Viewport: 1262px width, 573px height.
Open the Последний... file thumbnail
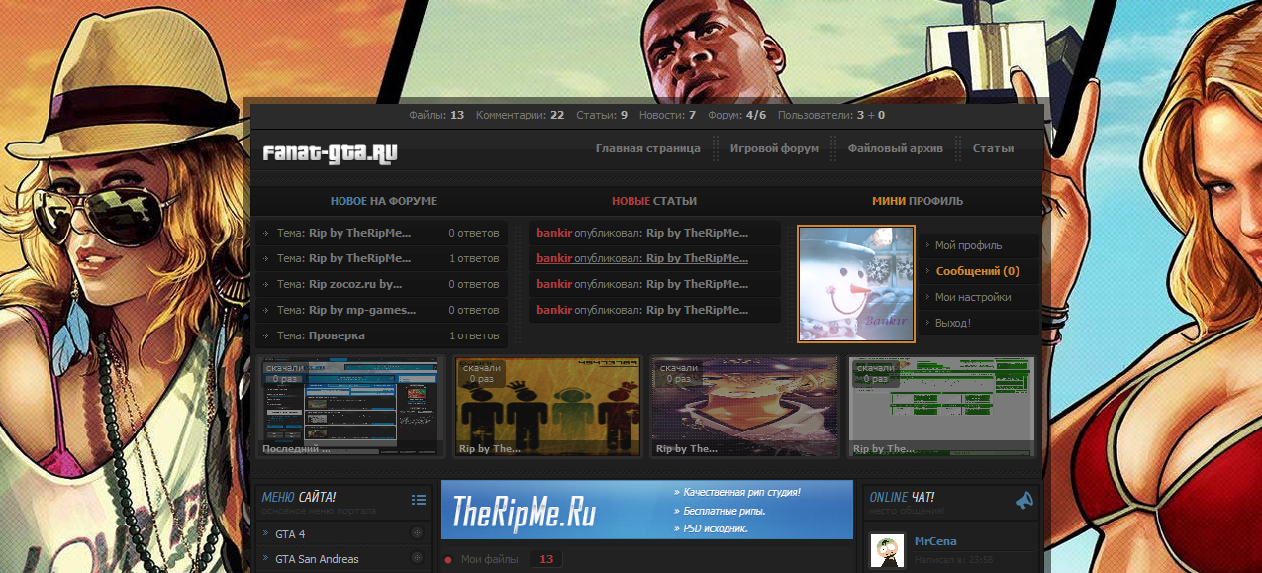tap(351, 407)
